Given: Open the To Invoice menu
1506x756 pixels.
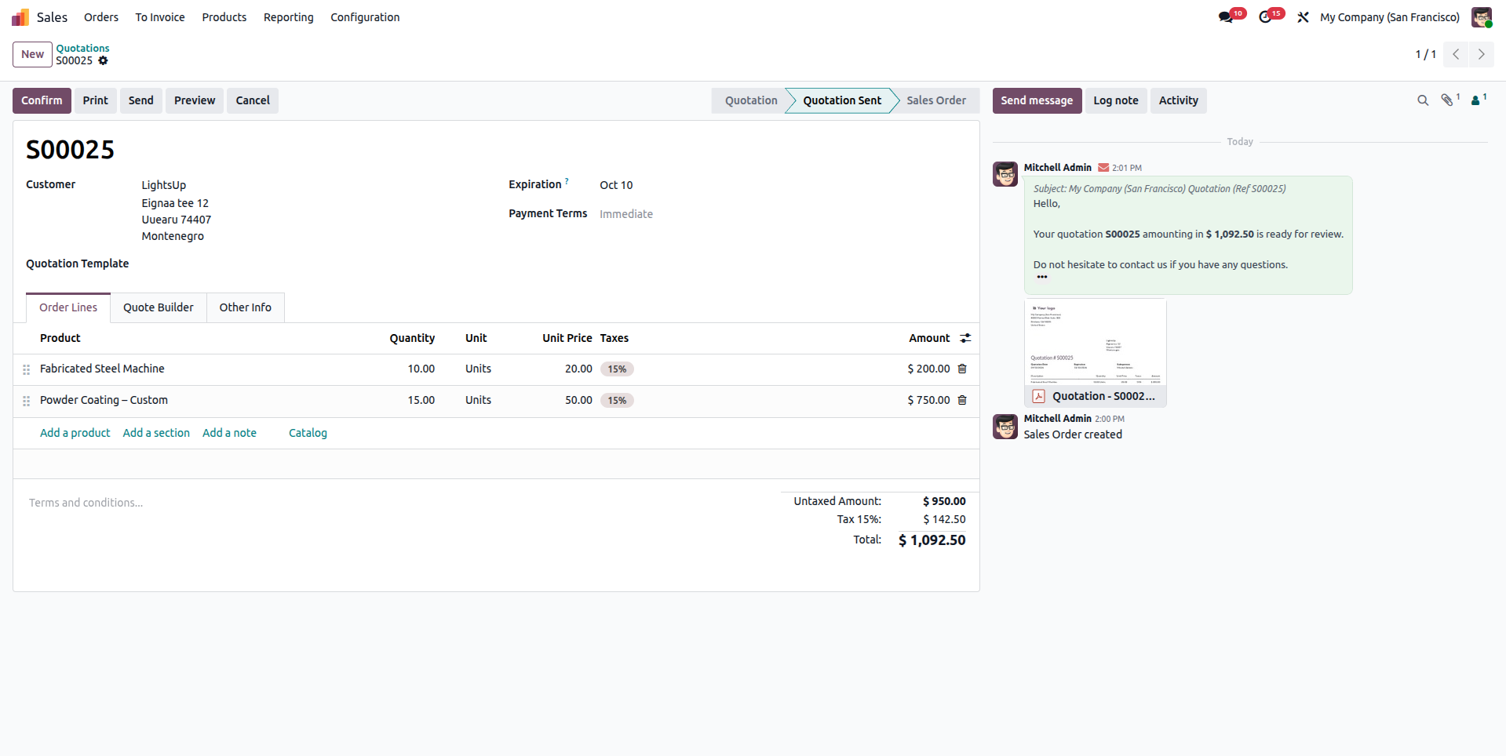Looking at the screenshot, I should coord(160,17).
